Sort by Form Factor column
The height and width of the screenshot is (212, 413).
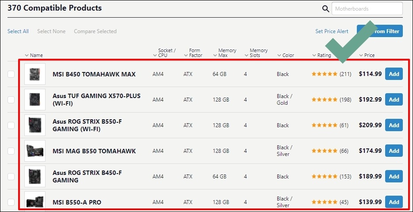(x=193, y=53)
